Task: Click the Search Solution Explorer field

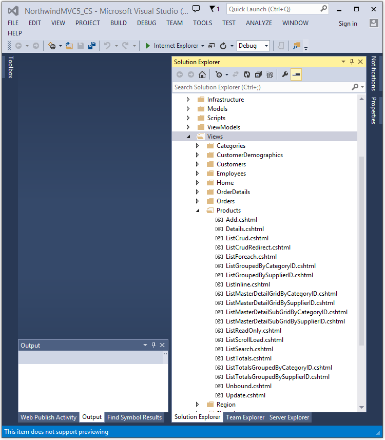Action: coord(262,87)
